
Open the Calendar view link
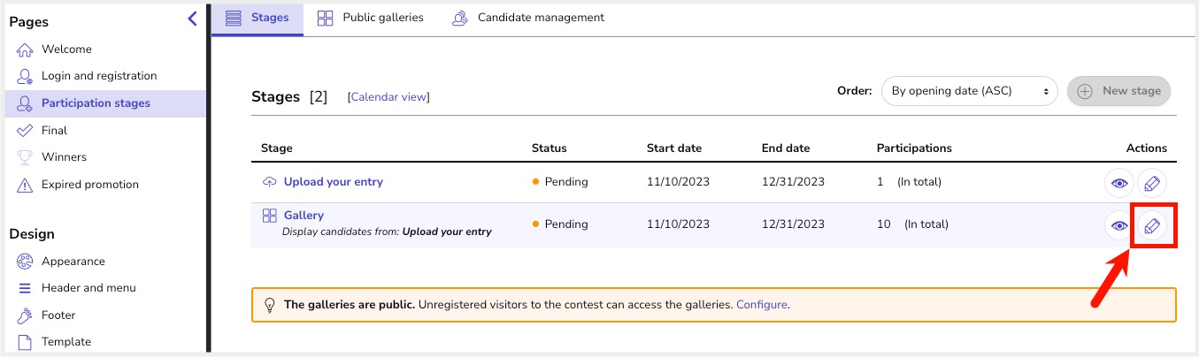coord(388,97)
